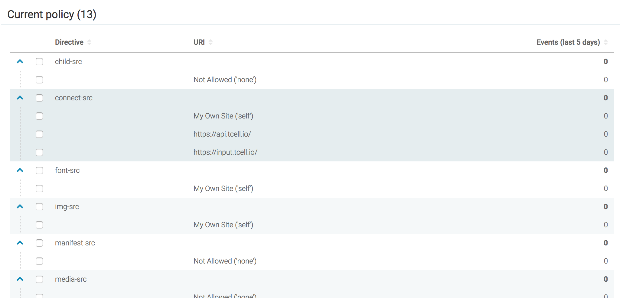Select the https://input.tcell.io/ checkbox
Image resolution: width=620 pixels, height=298 pixels.
tap(39, 152)
